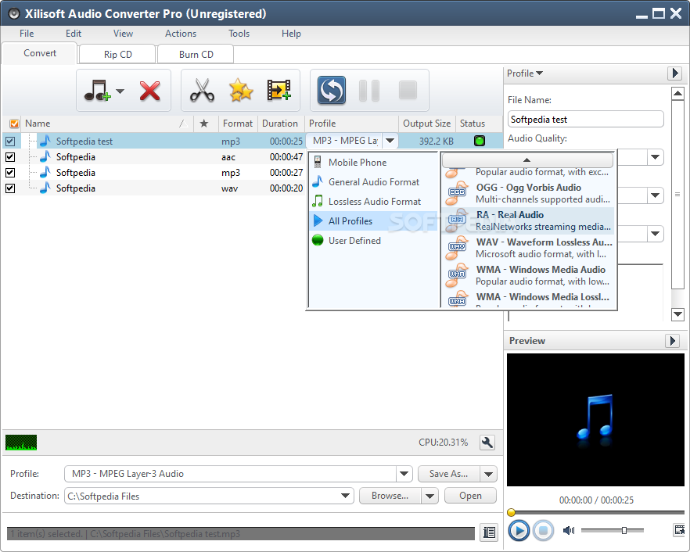Click the Open destination button

[x=470, y=496]
